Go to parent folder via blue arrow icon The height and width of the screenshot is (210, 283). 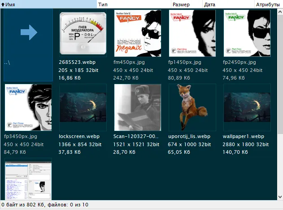(x=29, y=32)
